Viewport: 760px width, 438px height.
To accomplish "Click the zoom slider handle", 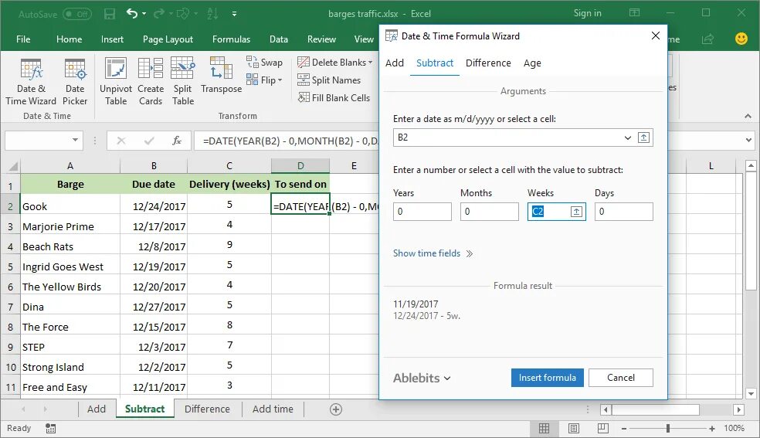I will [x=668, y=428].
